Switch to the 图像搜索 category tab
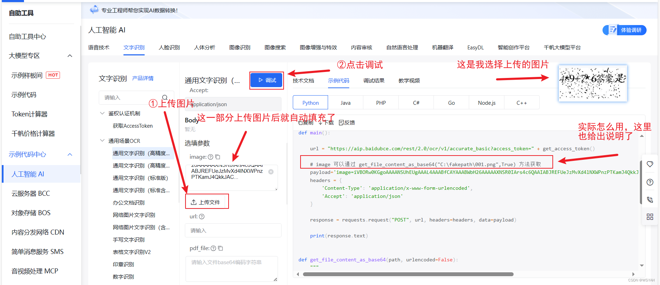 (x=275, y=47)
